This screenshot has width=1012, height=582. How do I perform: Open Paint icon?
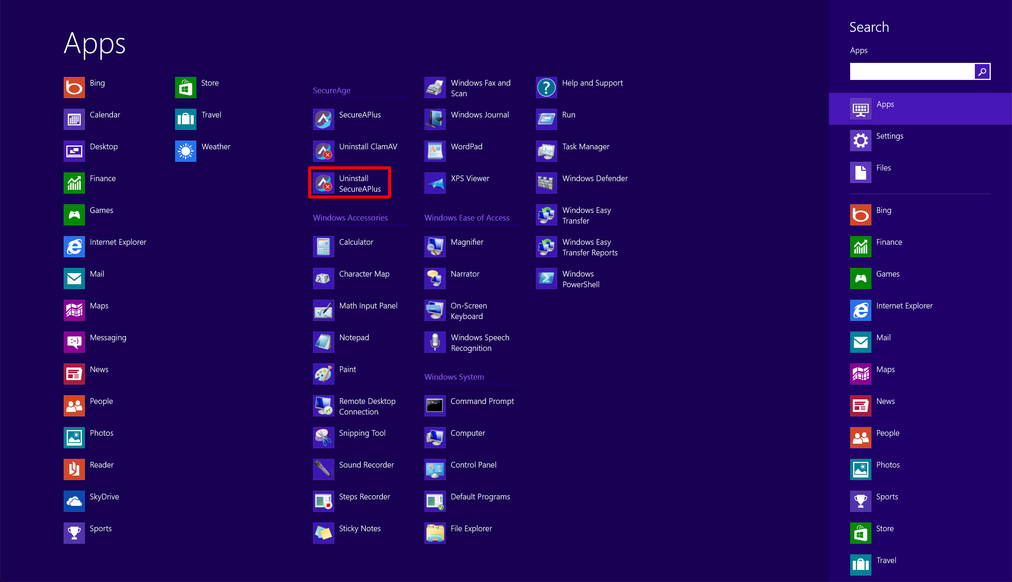pos(323,374)
